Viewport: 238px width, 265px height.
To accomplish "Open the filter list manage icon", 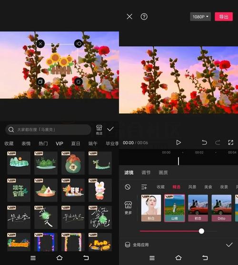I will (x=144, y=187).
